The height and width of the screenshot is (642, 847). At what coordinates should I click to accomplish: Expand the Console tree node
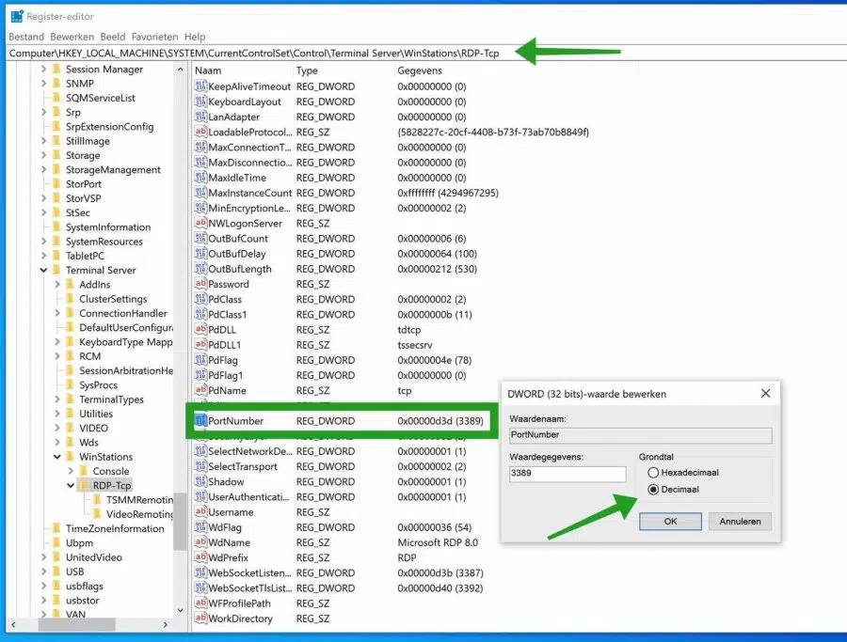tap(71, 470)
